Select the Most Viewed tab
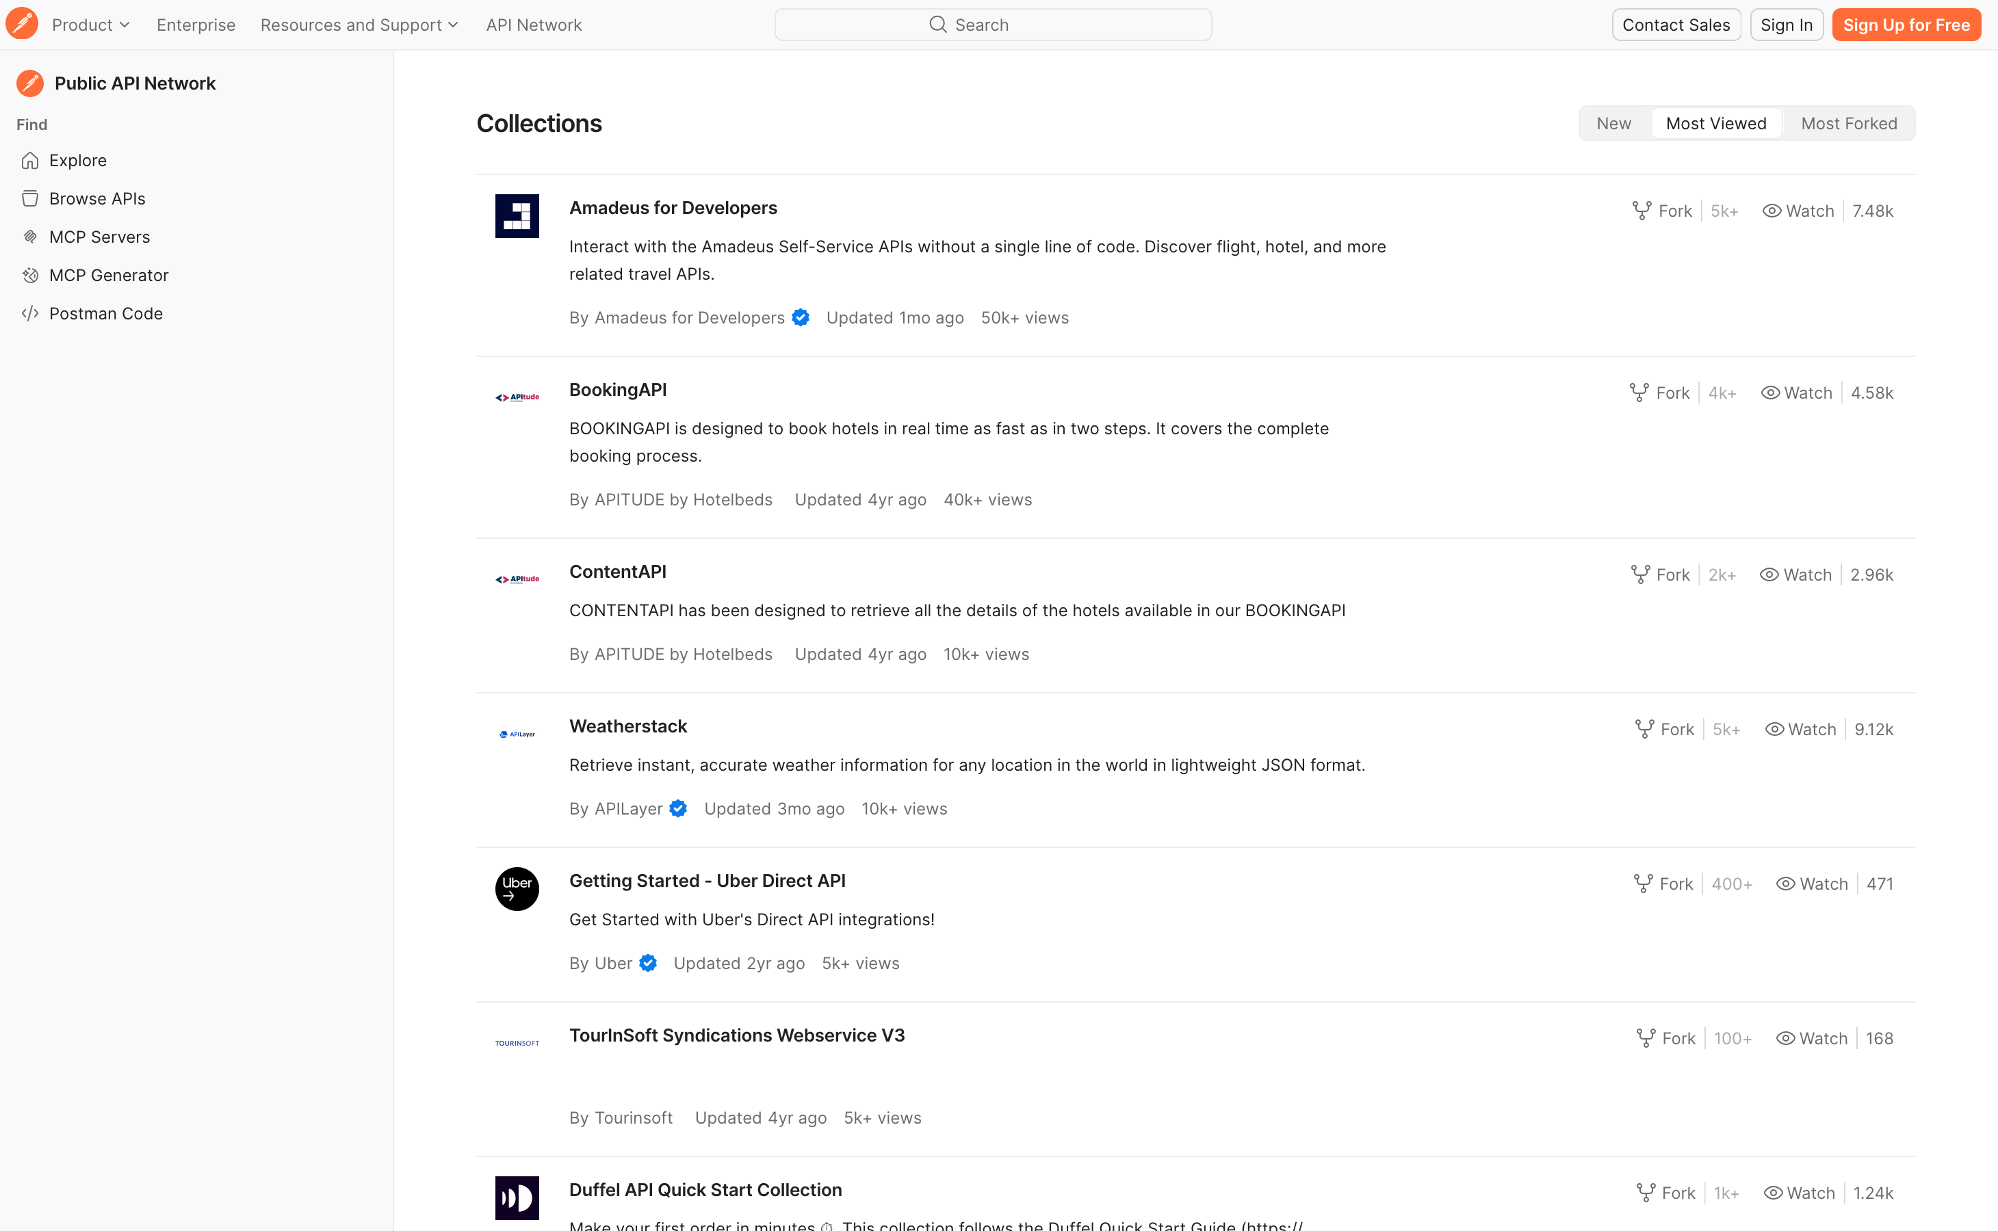The image size is (1998, 1231). pos(1715,123)
